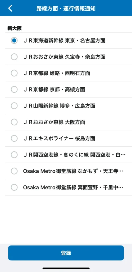Tap the 路線方面・運行情報通知 header title
The width and height of the screenshot is (132, 272).
point(66,9)
